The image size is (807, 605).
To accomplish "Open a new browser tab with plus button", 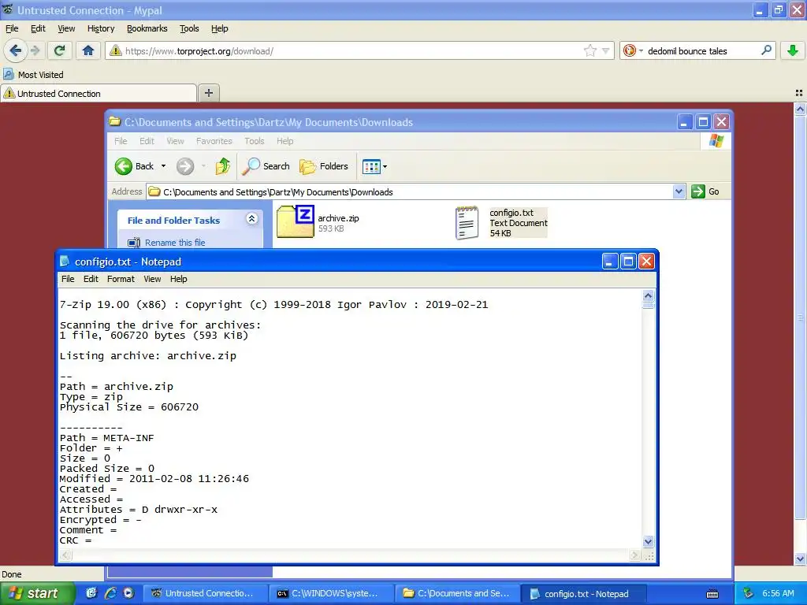I will pyautogui.click(x=208, y=93).
